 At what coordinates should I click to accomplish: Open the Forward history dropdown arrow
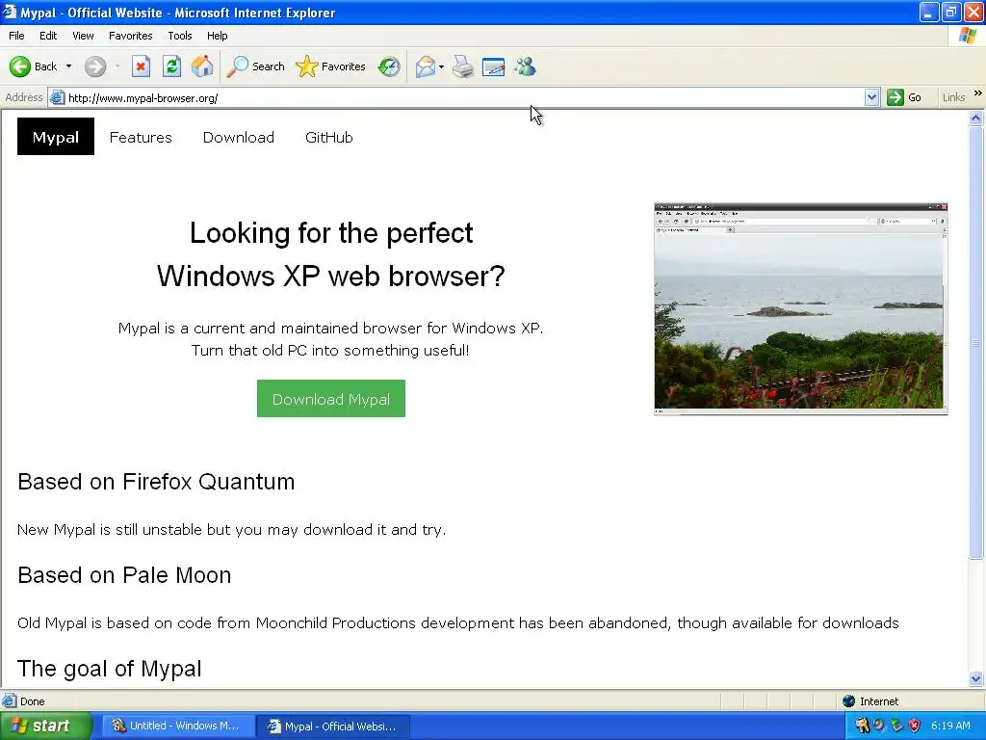(117, 66)
